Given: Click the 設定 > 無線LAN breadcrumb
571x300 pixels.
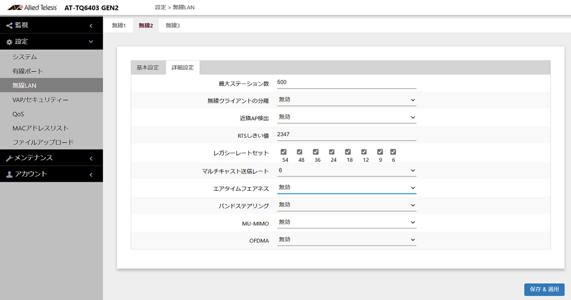Looking at the screenshot, I should coord(175,7).
